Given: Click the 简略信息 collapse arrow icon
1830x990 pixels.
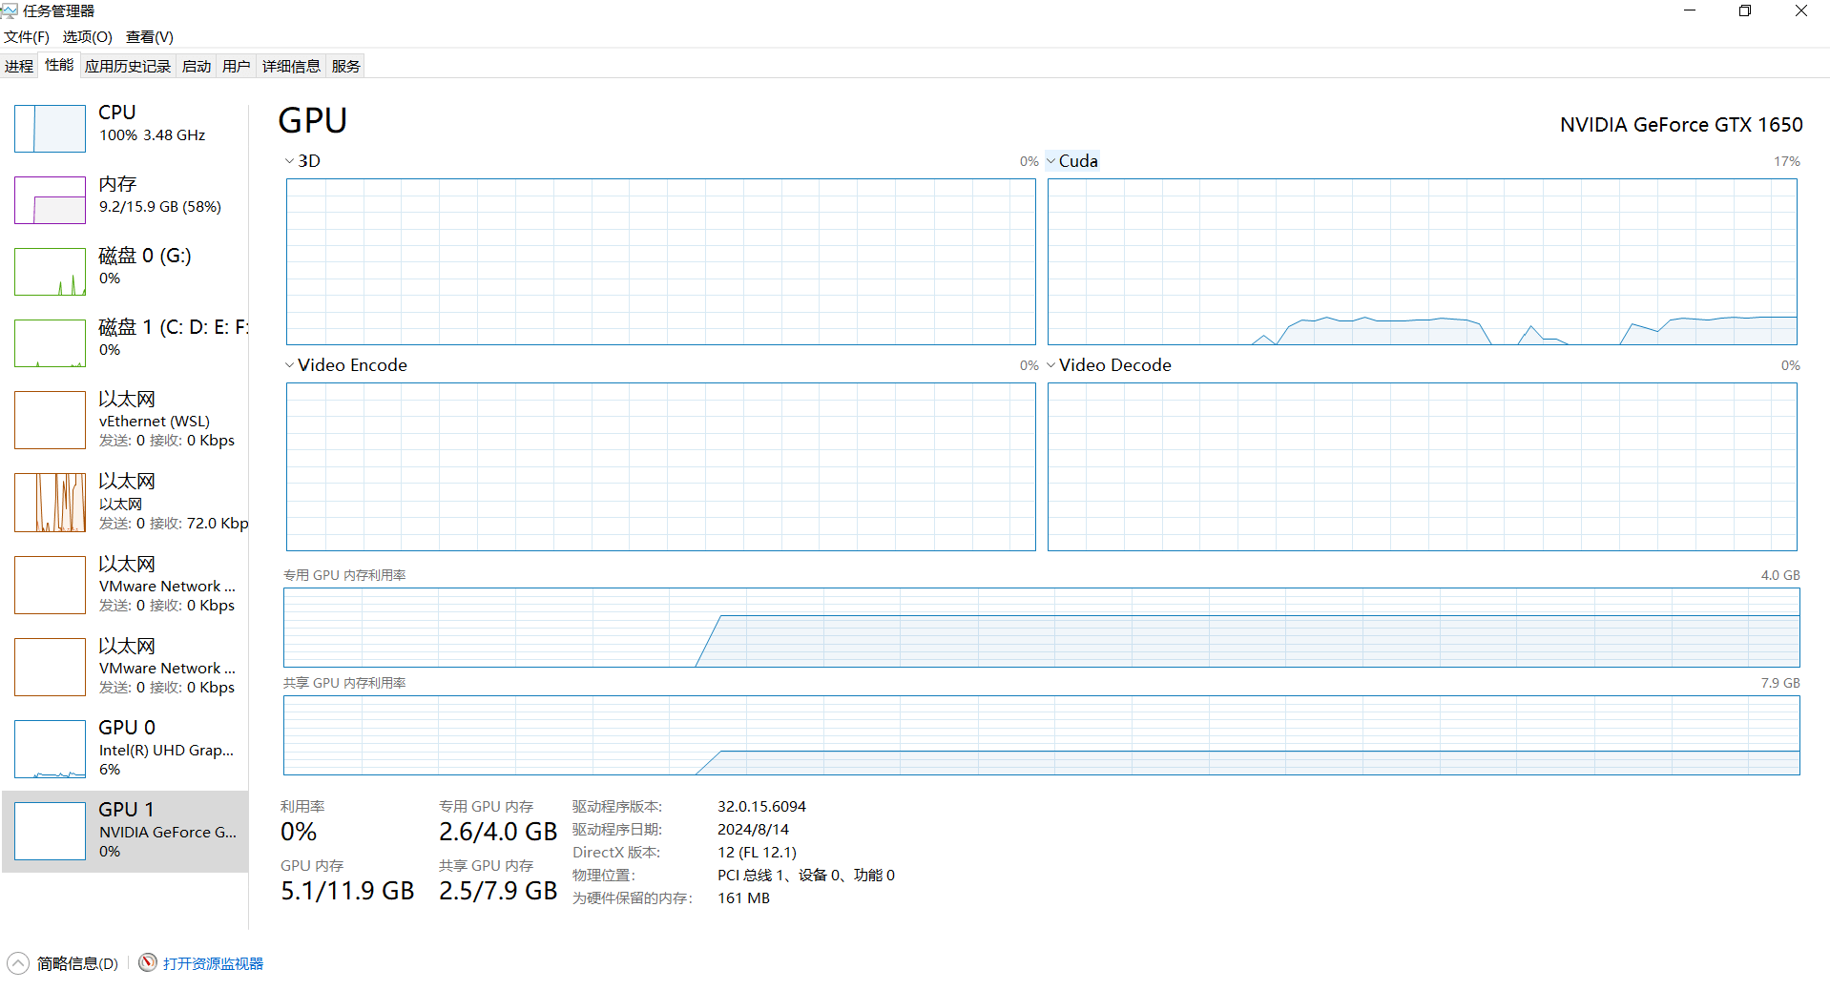Looking at the screenshot, I should (18, 963).
